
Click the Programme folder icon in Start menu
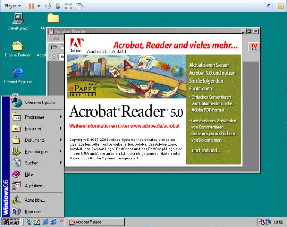coord(16,117)
